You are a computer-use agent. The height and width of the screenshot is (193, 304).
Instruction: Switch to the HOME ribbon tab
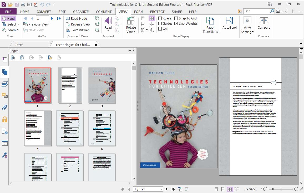25,12
